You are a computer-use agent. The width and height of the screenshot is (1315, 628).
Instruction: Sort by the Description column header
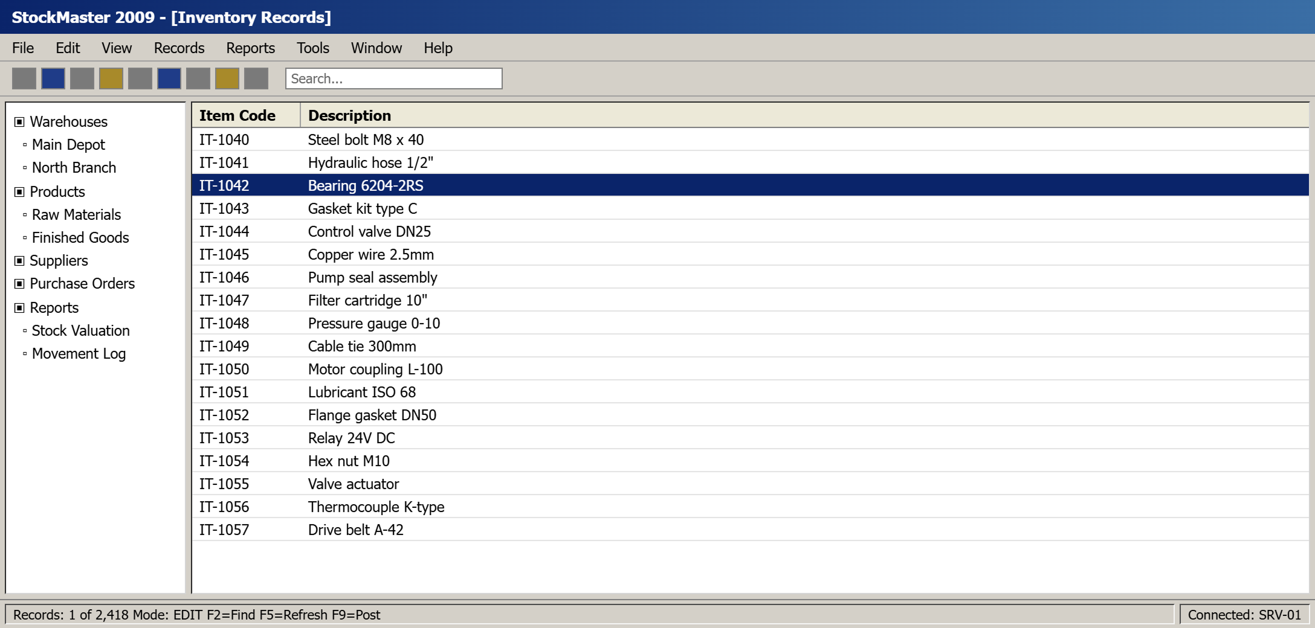point(804,115)
